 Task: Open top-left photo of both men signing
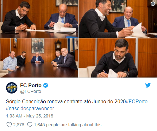click(39, 19)
